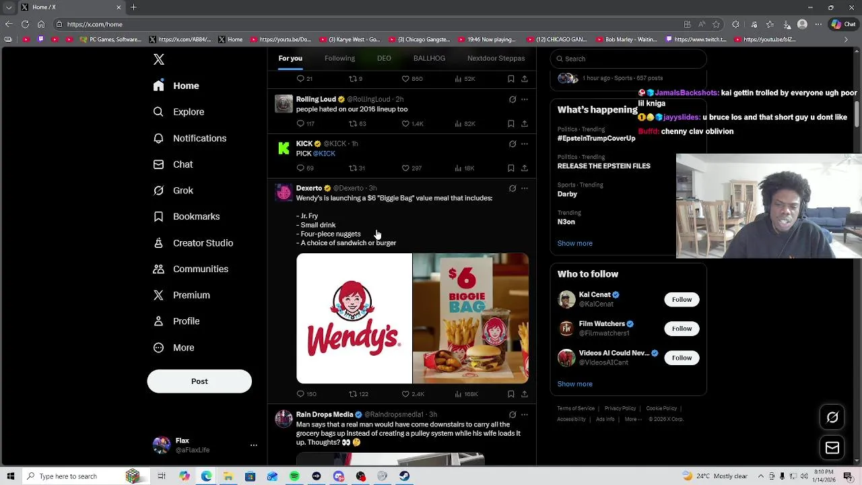
Task: Open Chat in the sidebar
Action: [x=172, y=164]
